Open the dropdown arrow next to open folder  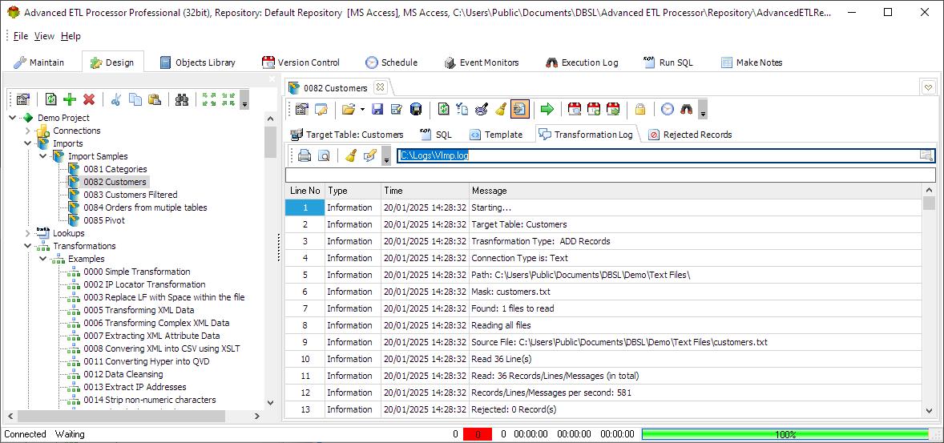(x=362, y=109)
